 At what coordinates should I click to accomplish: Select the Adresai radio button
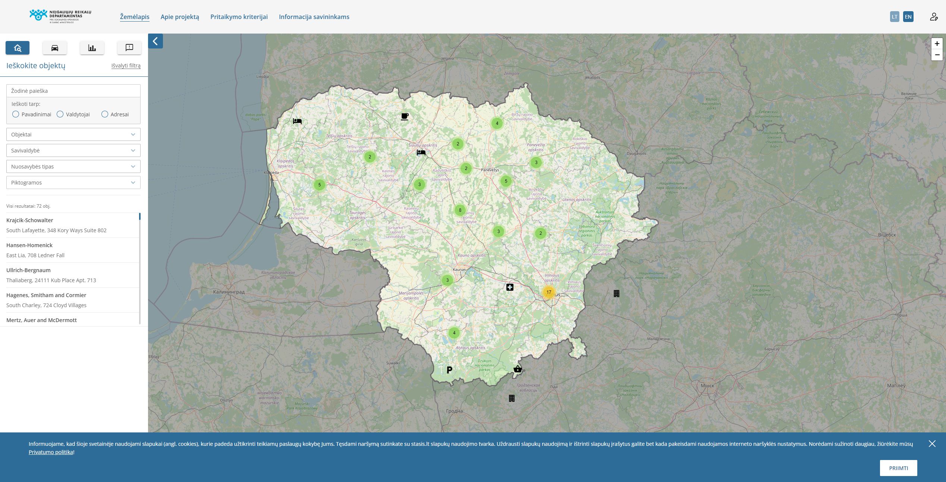105,114
